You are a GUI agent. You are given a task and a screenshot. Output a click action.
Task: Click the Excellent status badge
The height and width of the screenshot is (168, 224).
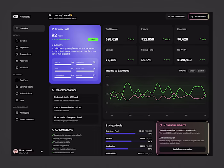click(x=93, y=39)
